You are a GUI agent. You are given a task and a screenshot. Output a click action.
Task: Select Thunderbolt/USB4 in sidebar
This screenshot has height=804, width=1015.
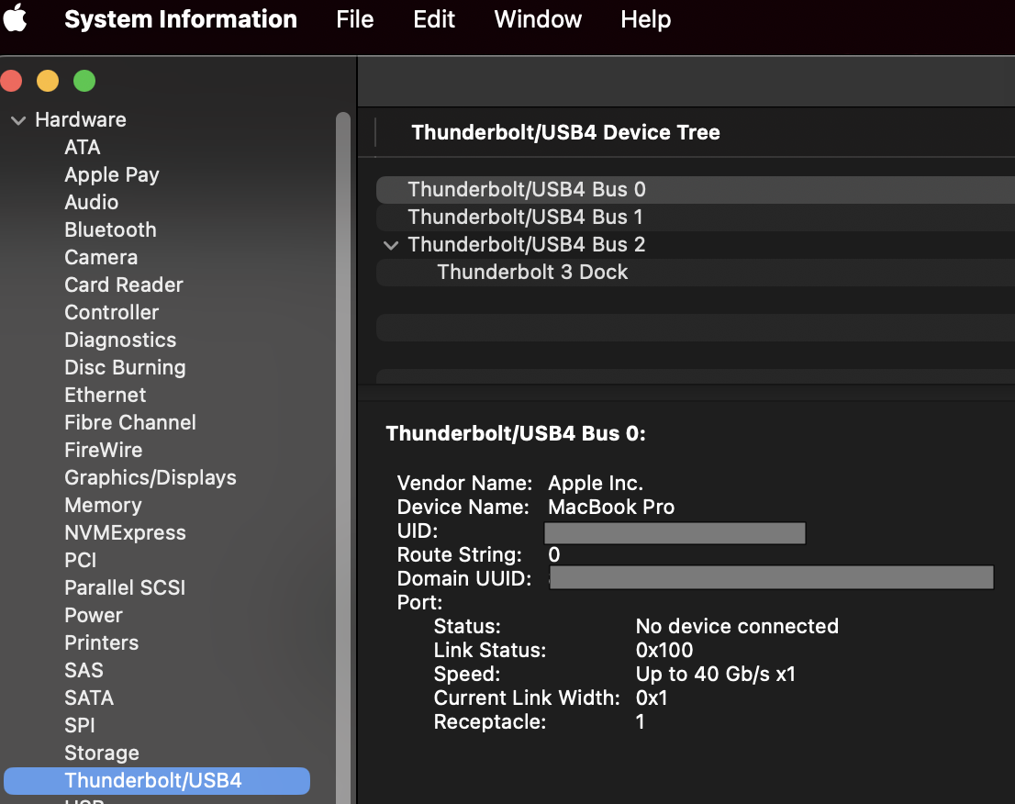(x=157, y=781)
